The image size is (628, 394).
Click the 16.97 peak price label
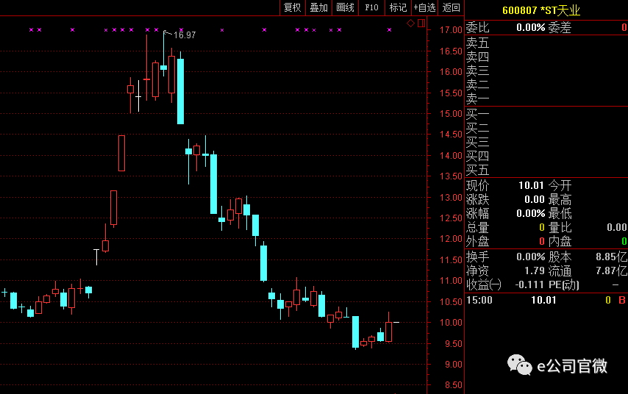point(185,35)
